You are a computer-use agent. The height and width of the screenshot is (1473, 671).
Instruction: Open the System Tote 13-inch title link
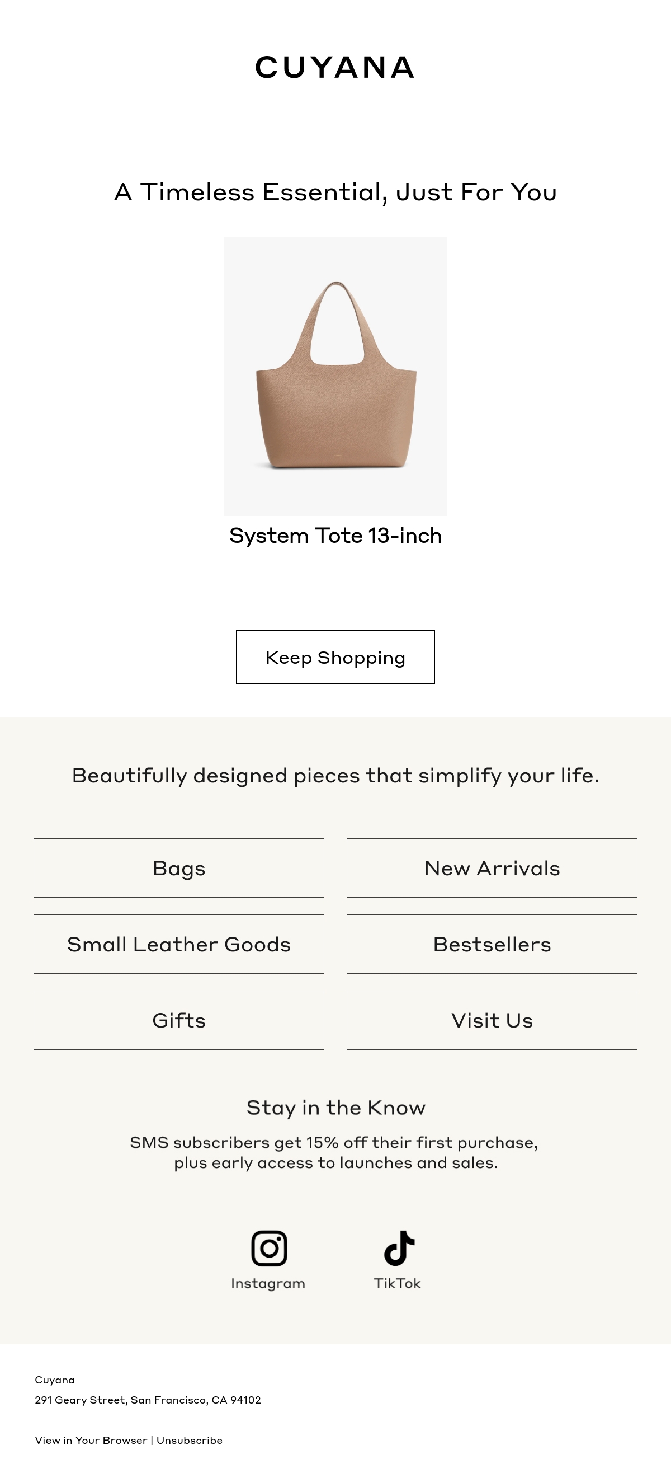(335, 536)
